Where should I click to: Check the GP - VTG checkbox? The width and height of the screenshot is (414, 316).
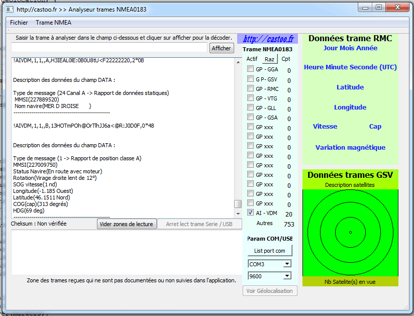pyautogui.click(x=250, y=98)
